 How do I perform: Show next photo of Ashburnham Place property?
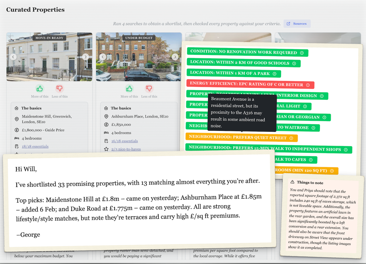point(175,57)
